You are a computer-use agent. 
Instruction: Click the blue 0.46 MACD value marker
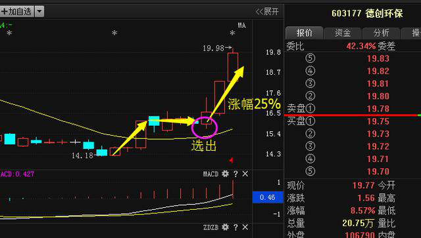coord(268,197)
